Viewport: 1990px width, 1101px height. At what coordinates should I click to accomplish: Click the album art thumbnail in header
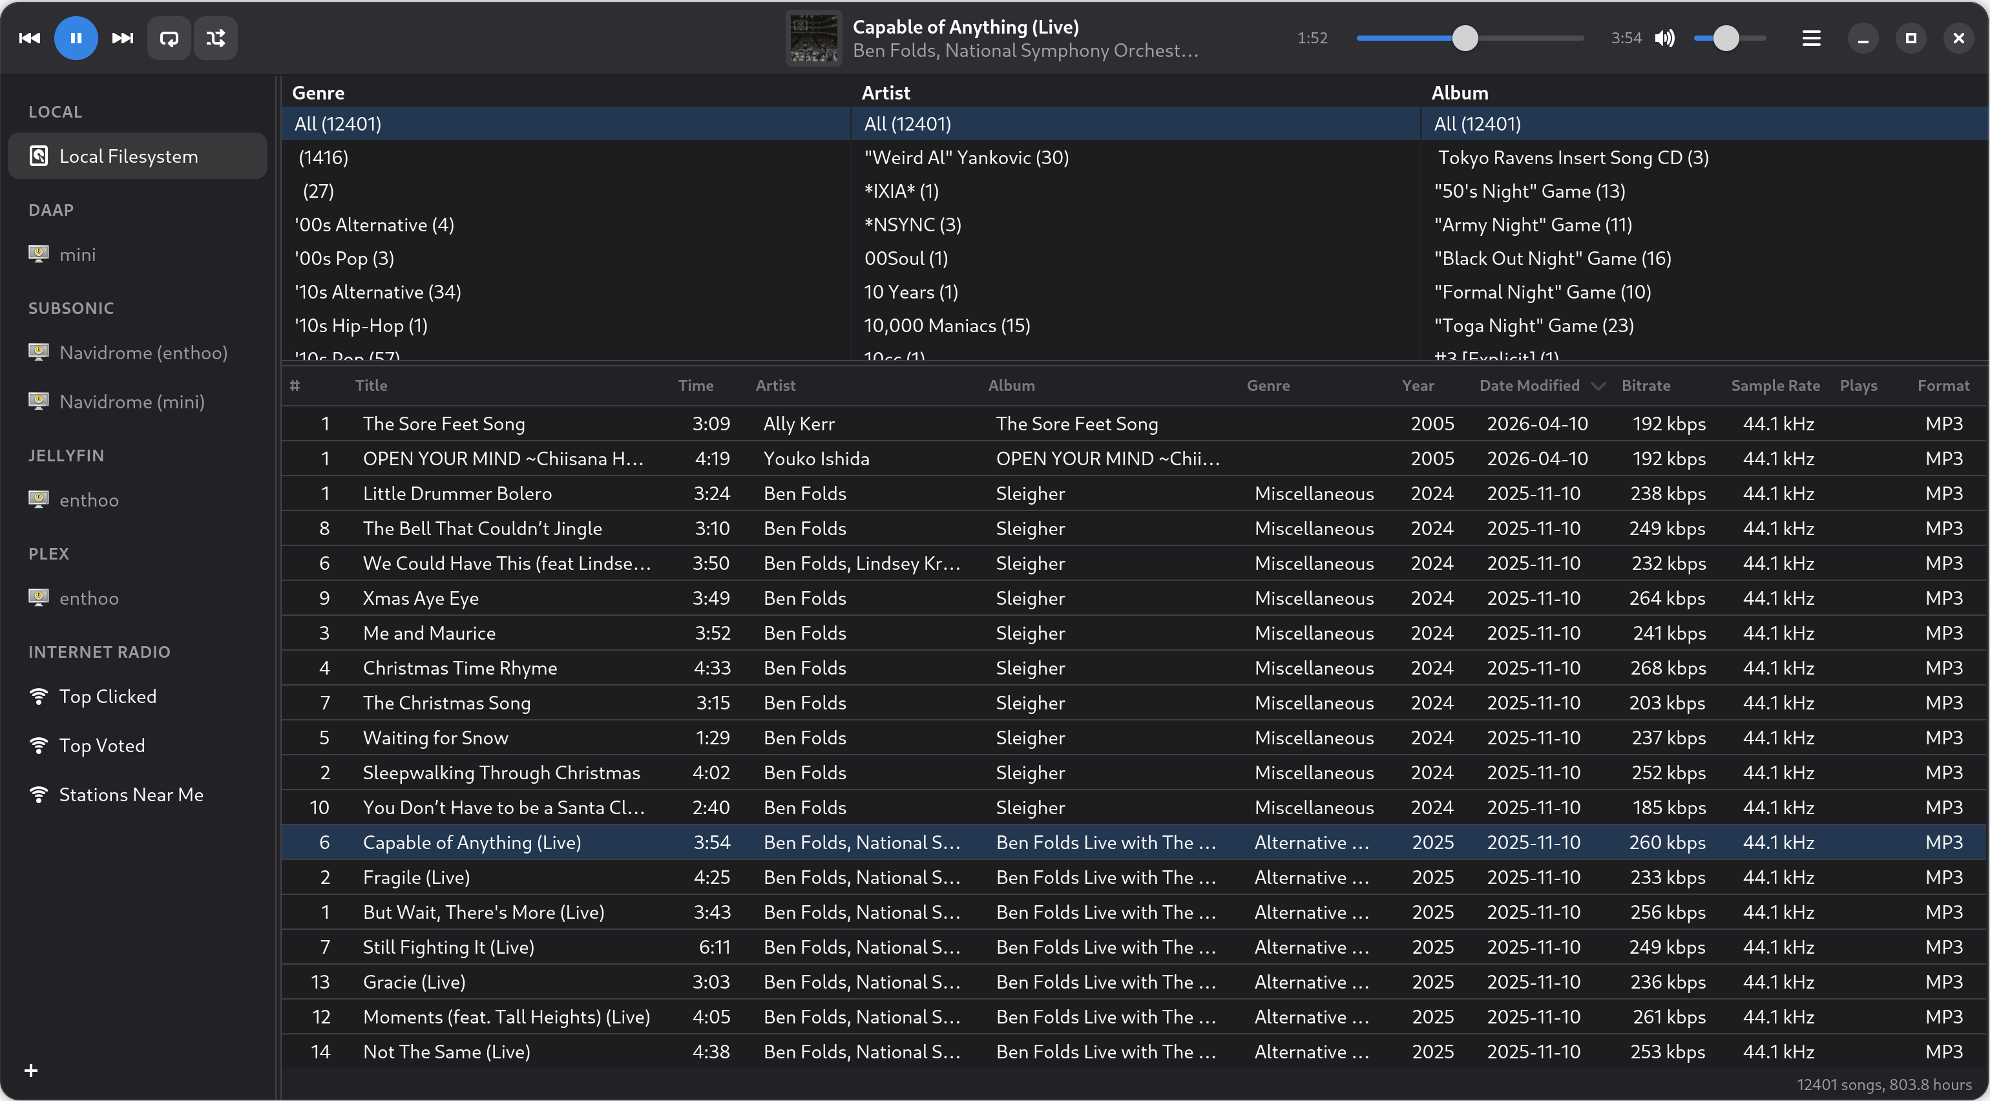[813, 38]
